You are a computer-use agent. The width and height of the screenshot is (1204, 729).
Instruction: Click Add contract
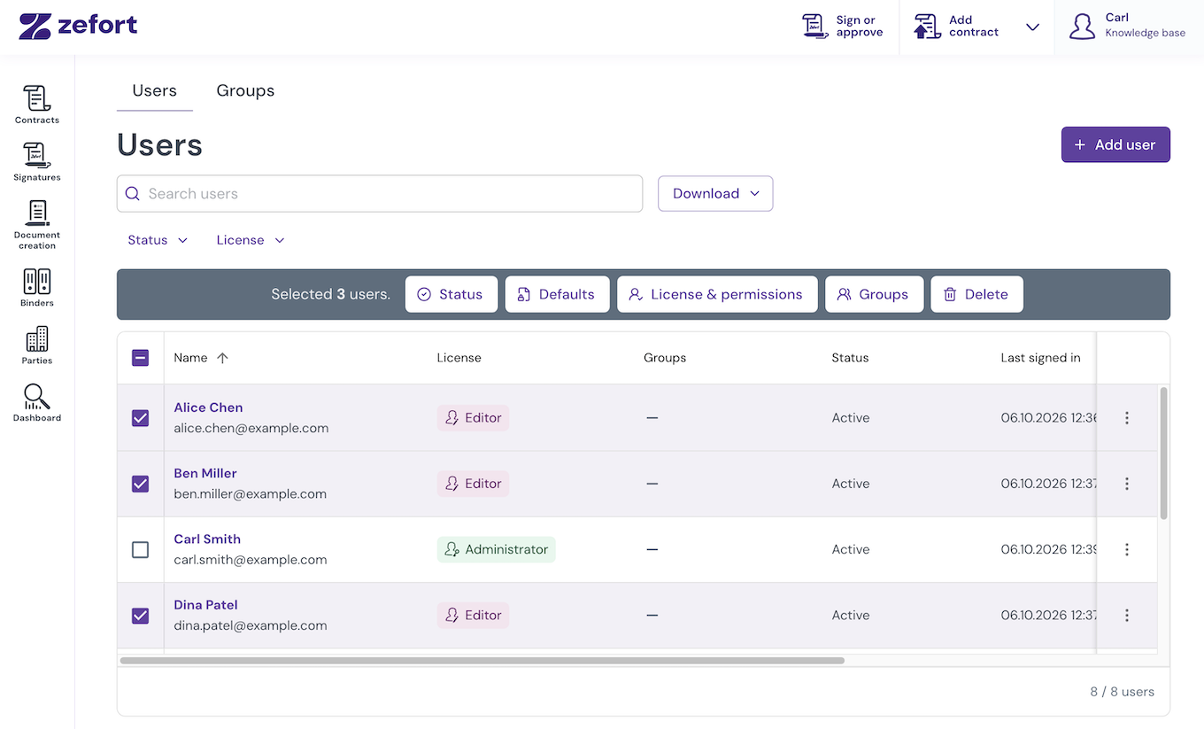957,27
